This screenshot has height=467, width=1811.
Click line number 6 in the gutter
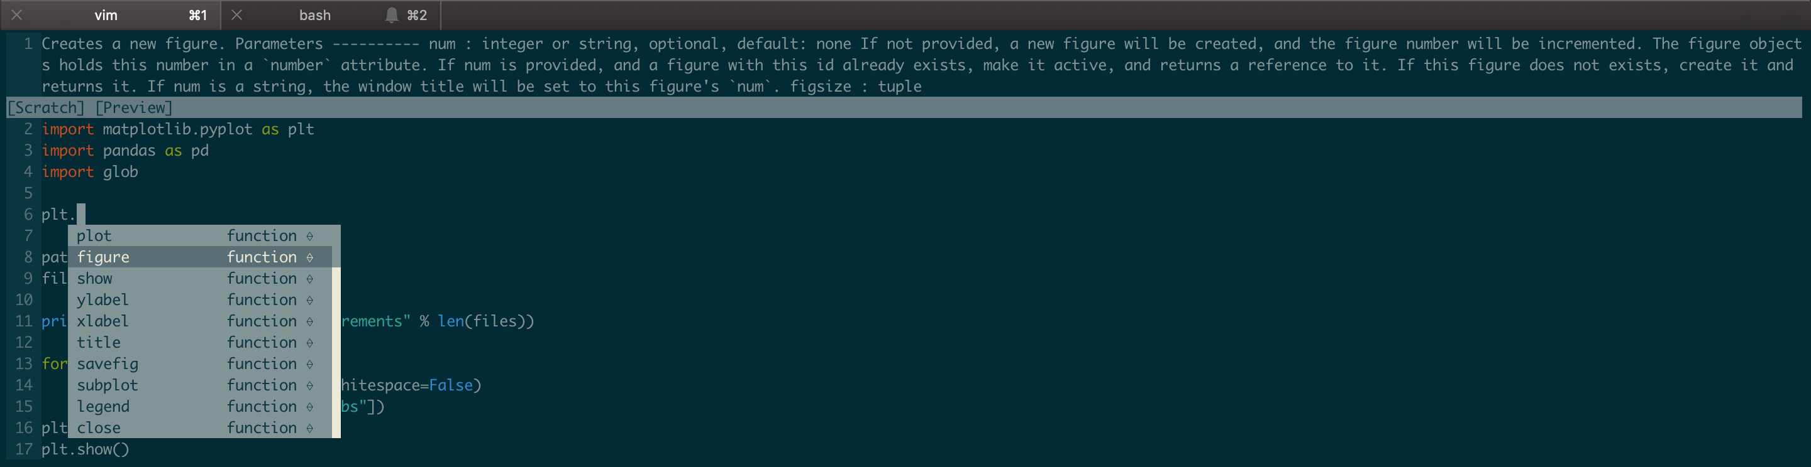click(28, 214)
